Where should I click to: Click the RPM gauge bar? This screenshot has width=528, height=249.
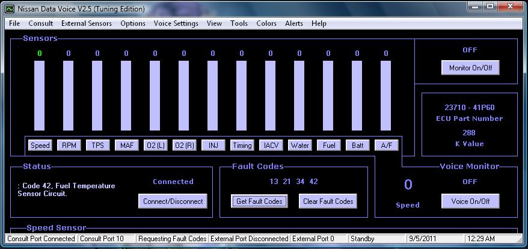(x=69, y=96)
